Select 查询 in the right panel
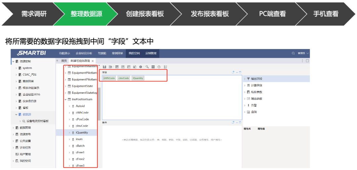 coord(254,112)
